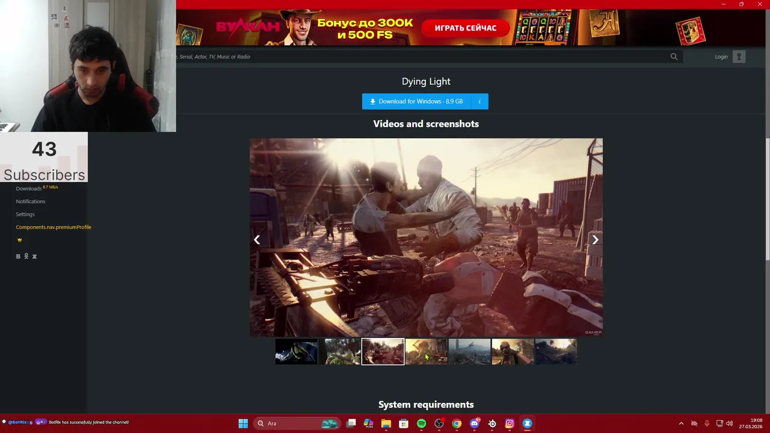
Task: Open Notifications in the sidebar
Action: click(x=30, y=201)
